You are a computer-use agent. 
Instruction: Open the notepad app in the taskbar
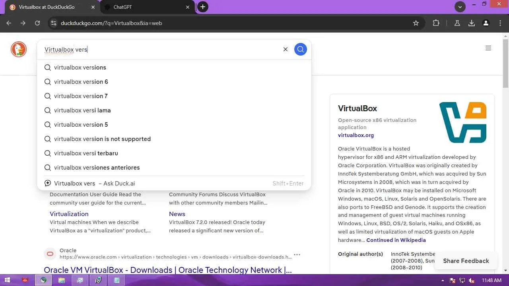click(117, 280)
